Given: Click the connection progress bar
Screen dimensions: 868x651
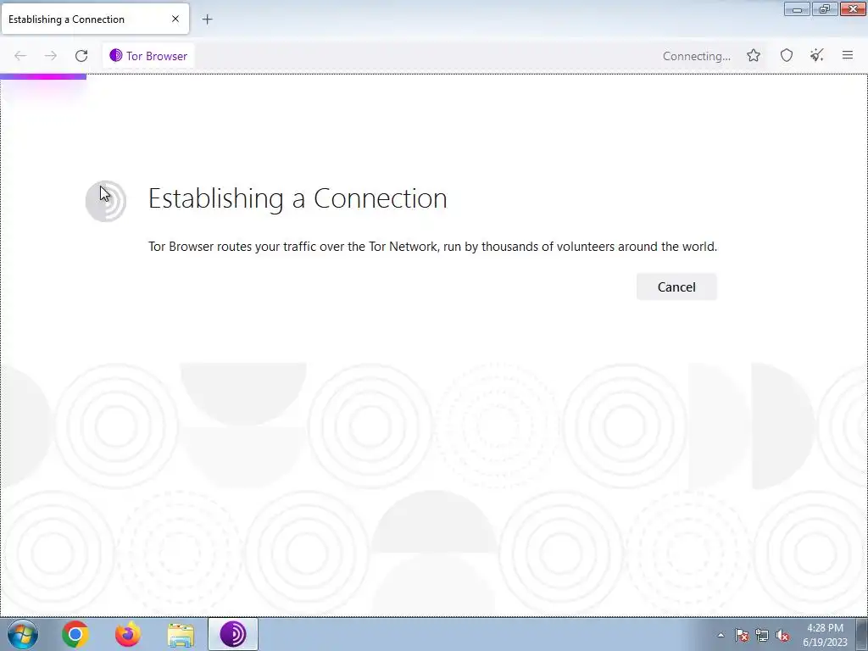Looking at the screenshot, I should click(43, 77).
